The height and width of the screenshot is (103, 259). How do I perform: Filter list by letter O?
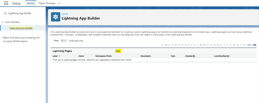point(208,45)
